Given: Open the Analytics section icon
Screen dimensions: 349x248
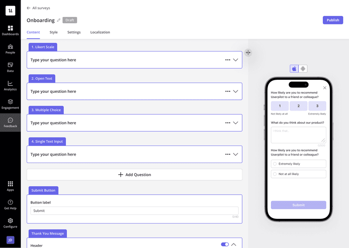Looking at the screenshot, I should [x=10, y=85].
